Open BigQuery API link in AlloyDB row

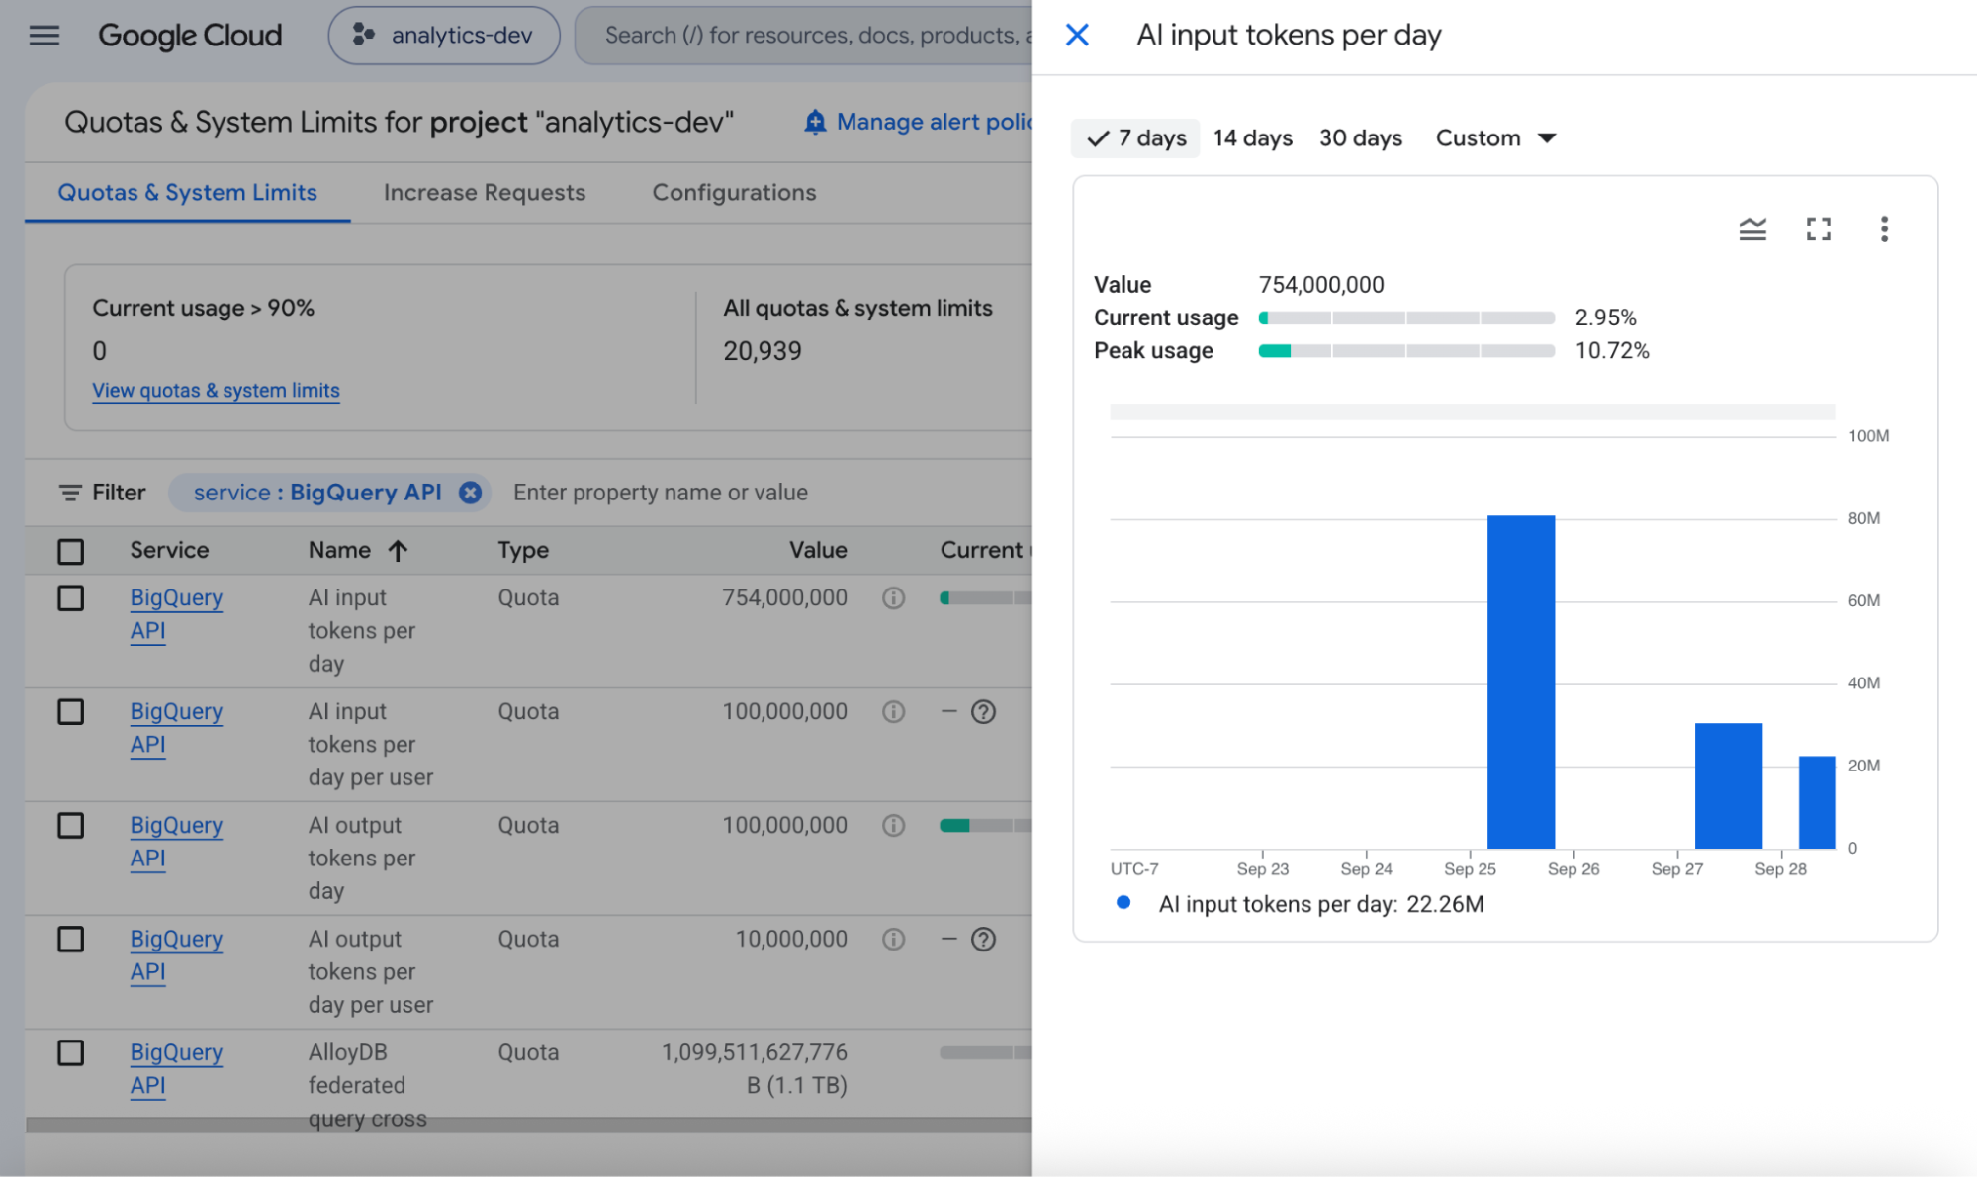[x=176, y=1069]
